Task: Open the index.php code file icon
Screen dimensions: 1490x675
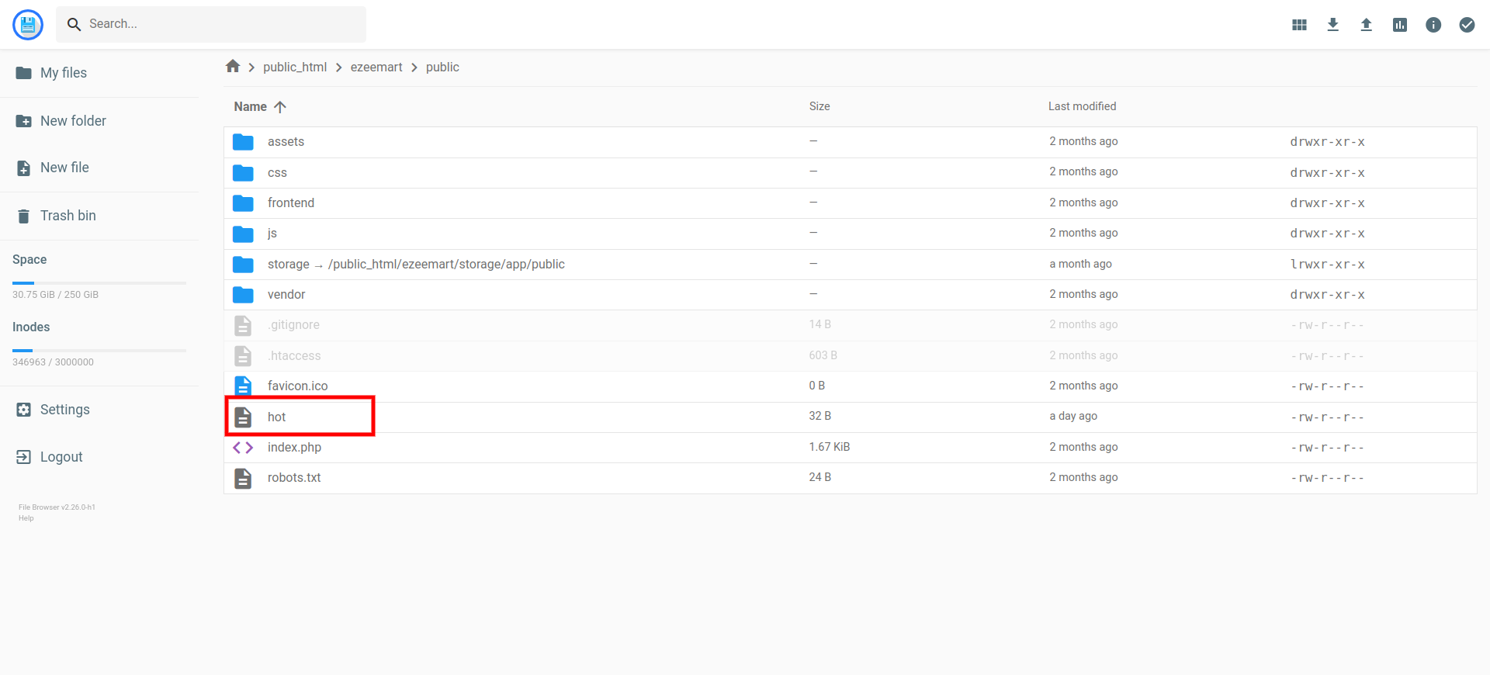Action: point(243,448)
